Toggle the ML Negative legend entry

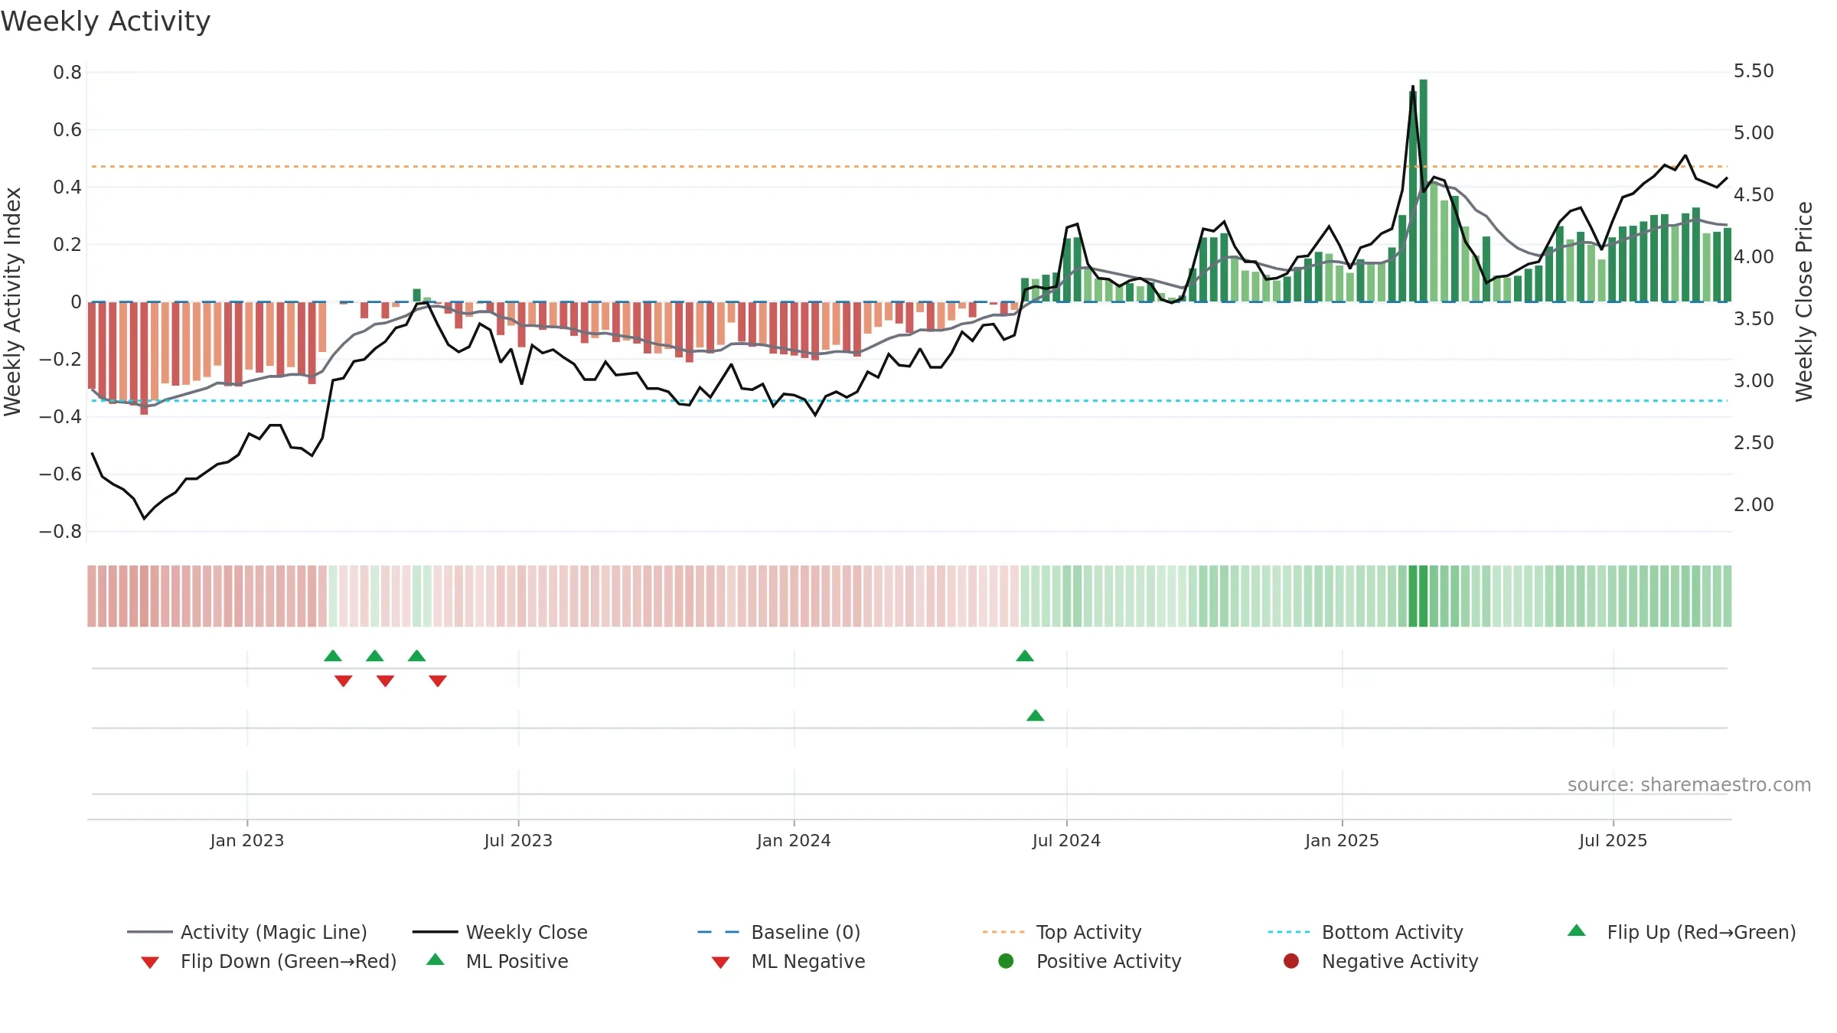coord(788,961)
